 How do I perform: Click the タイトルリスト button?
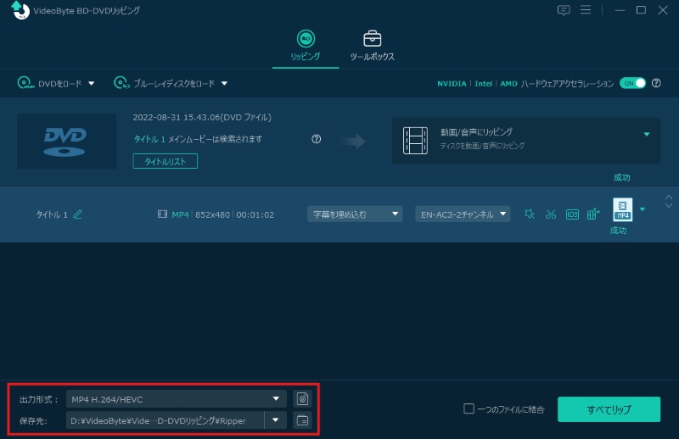165,161
